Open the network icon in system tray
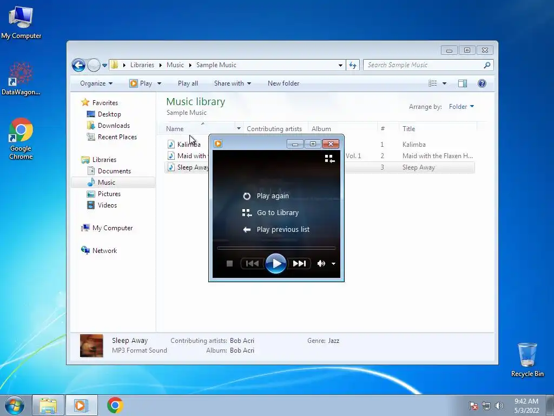The height and width of the screenshot is (416, 554). 486,406
